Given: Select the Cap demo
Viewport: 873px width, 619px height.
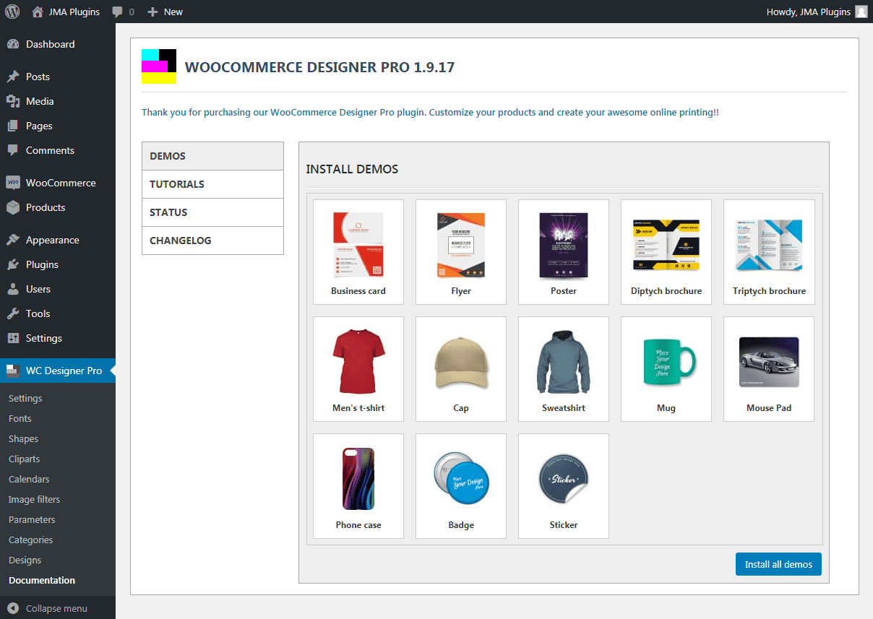Looking at the screenshot, I should (461, 369).
